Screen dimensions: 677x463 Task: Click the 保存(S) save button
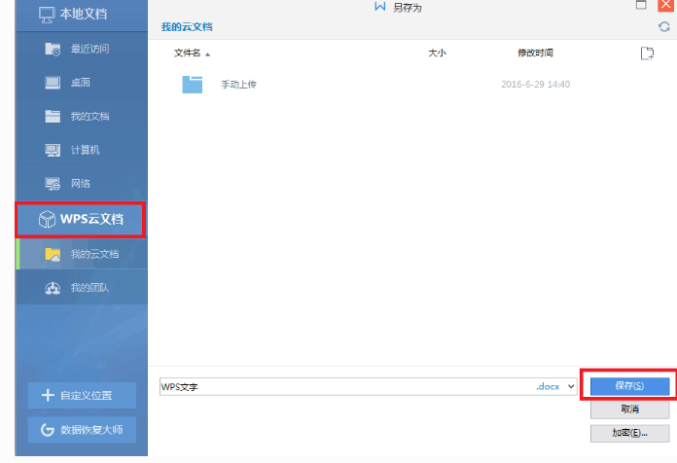tap(629, 386)
